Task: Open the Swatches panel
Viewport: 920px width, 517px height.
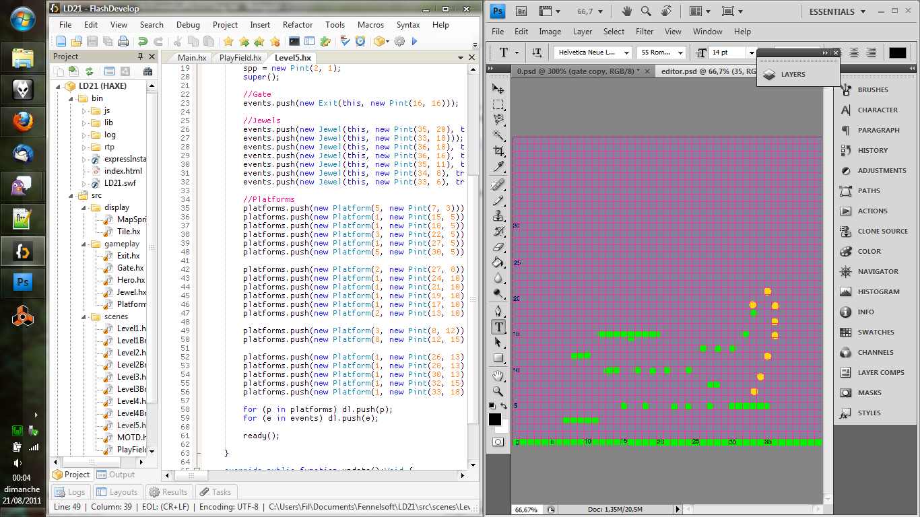Action: [875, 332]
